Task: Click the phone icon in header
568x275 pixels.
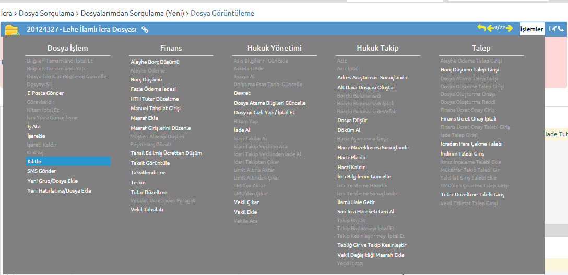Action: [561, 29]
